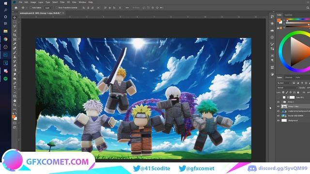Open File Explorer from the taskbar
The width and height of the screenshot is (310, 174).
[x=5, y=31]
